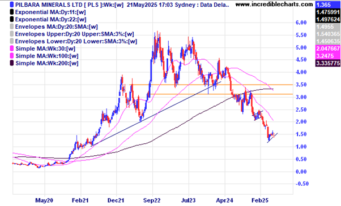Click the 4.00 price axis label
The height and width of the screenshot is (206, 341).
(301, 72)
